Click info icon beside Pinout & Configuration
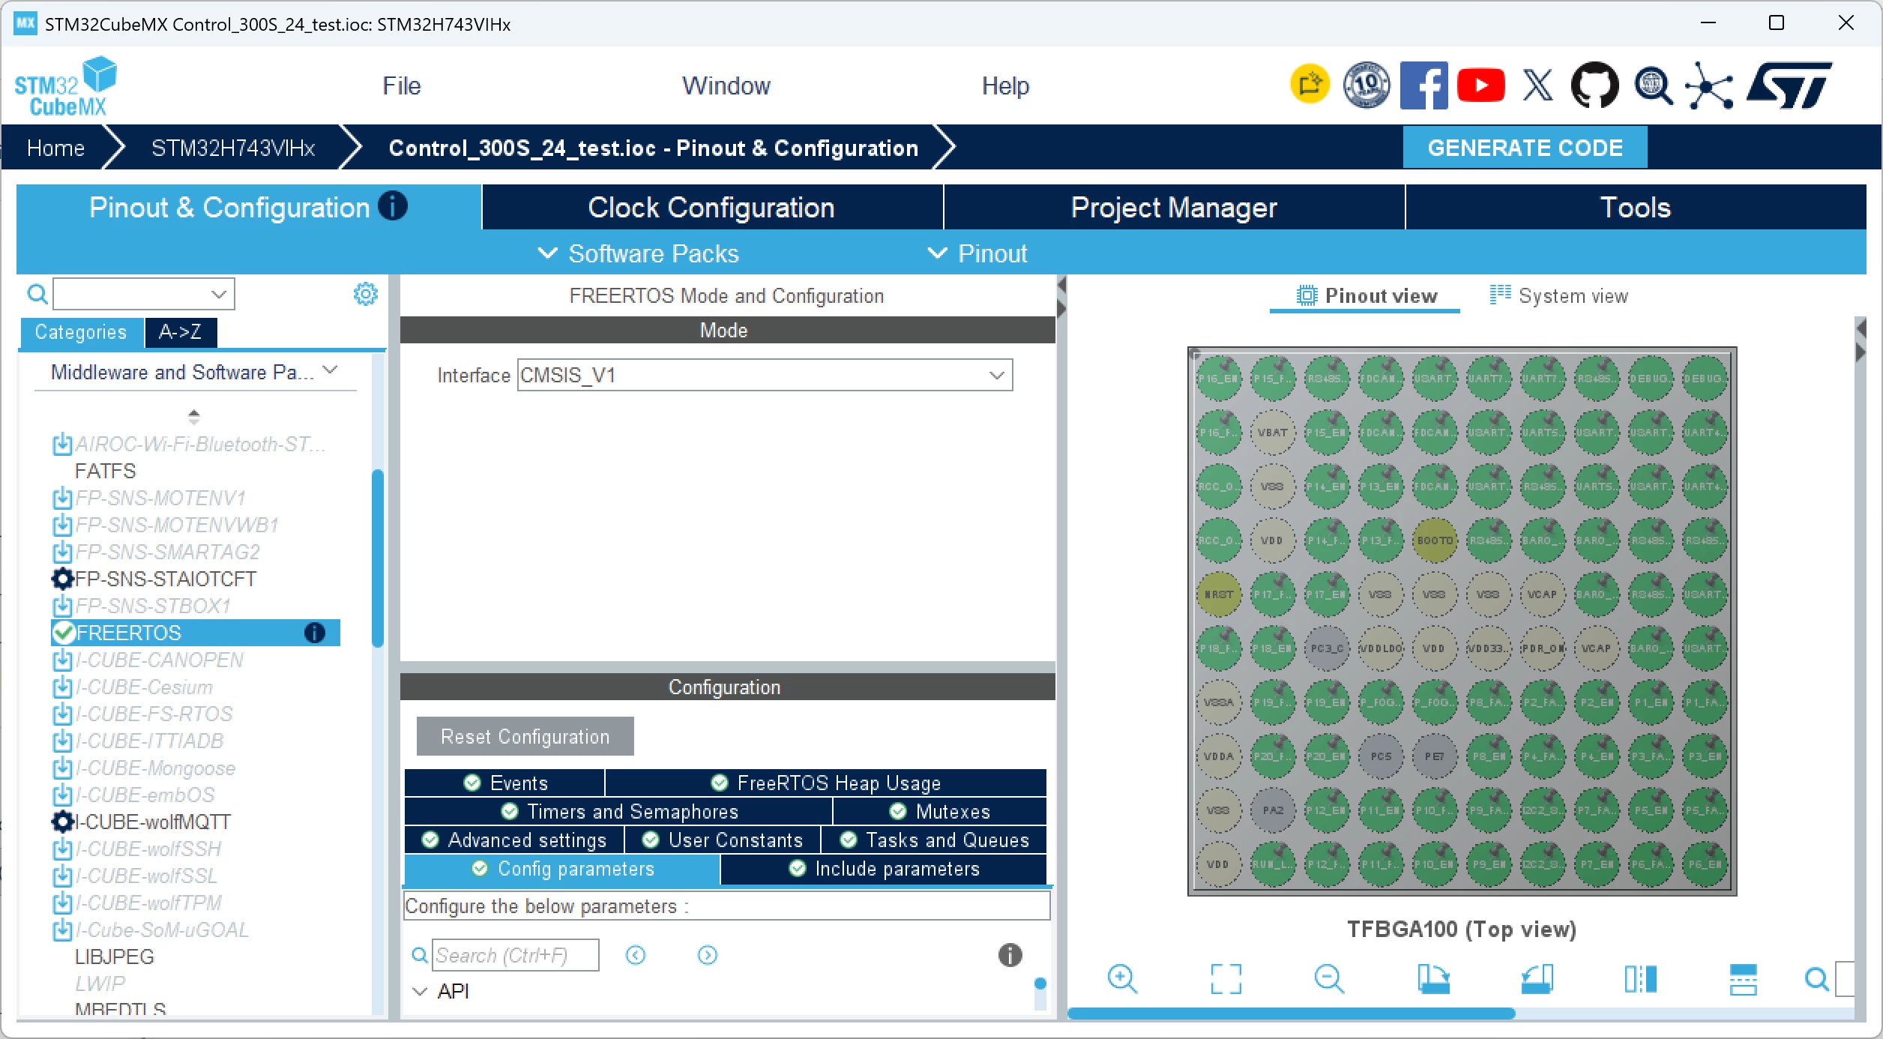The image size is (1883, 1039). click(x=393, y=205)
